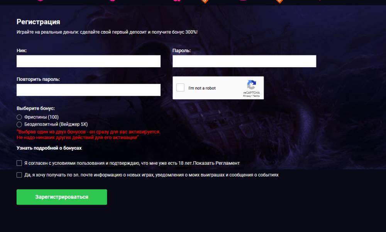The height and width of the screenshot is (232, 386).
Task: Click the reCAPTCHA logo icon
Action: [251, 85]
